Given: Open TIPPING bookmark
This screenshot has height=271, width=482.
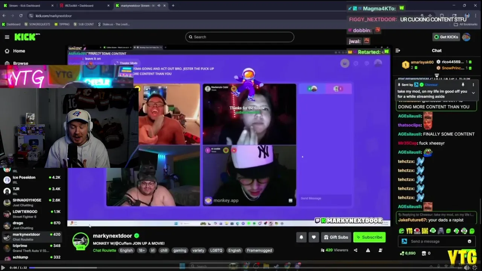Looking at the screenshot, I should point(62,24).
